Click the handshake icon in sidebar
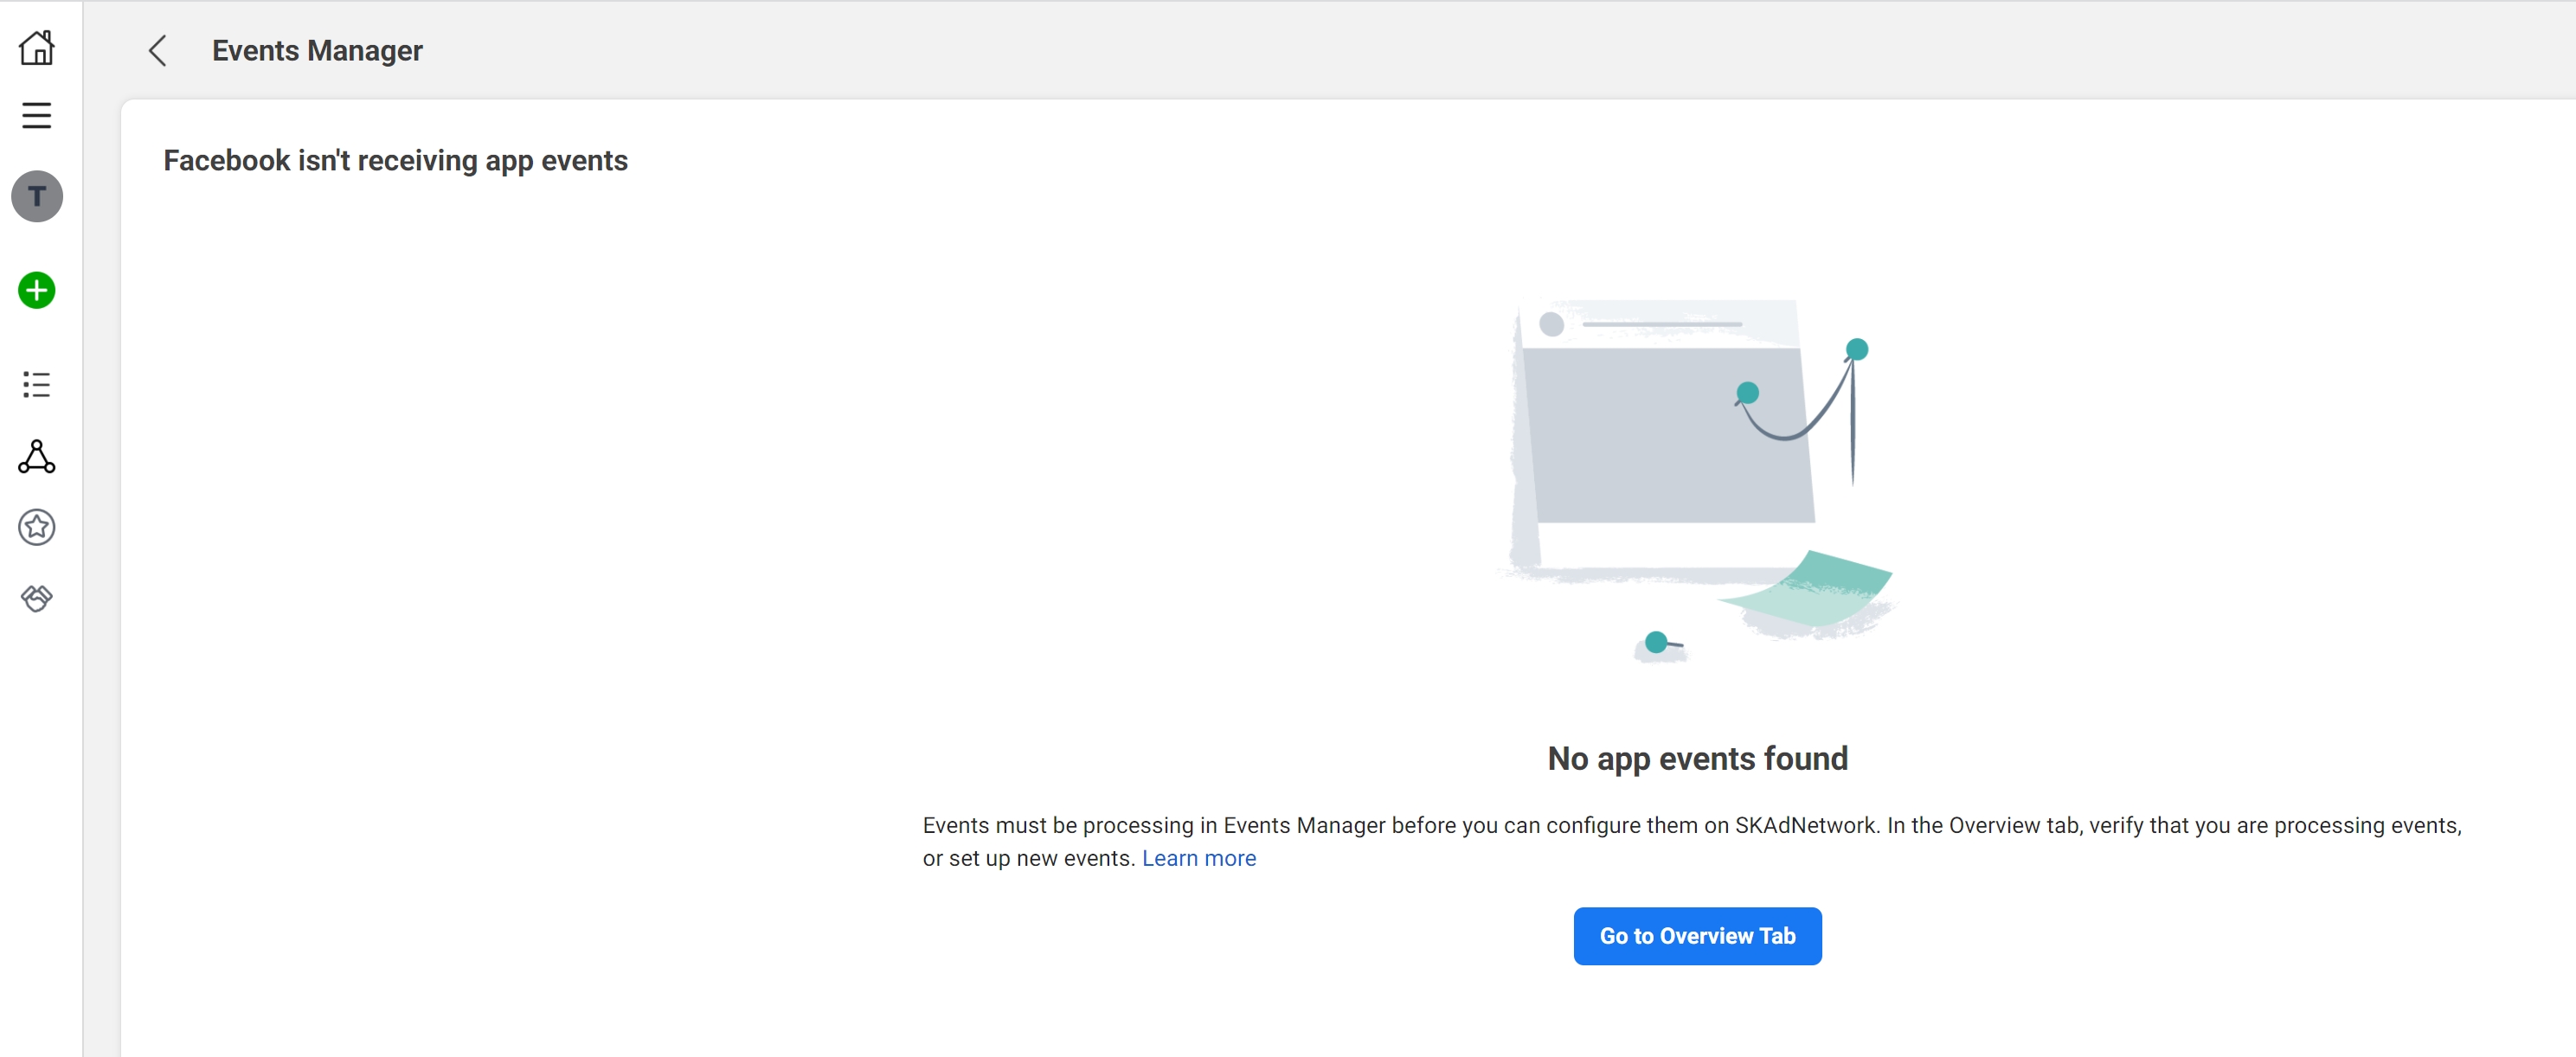 37,598
